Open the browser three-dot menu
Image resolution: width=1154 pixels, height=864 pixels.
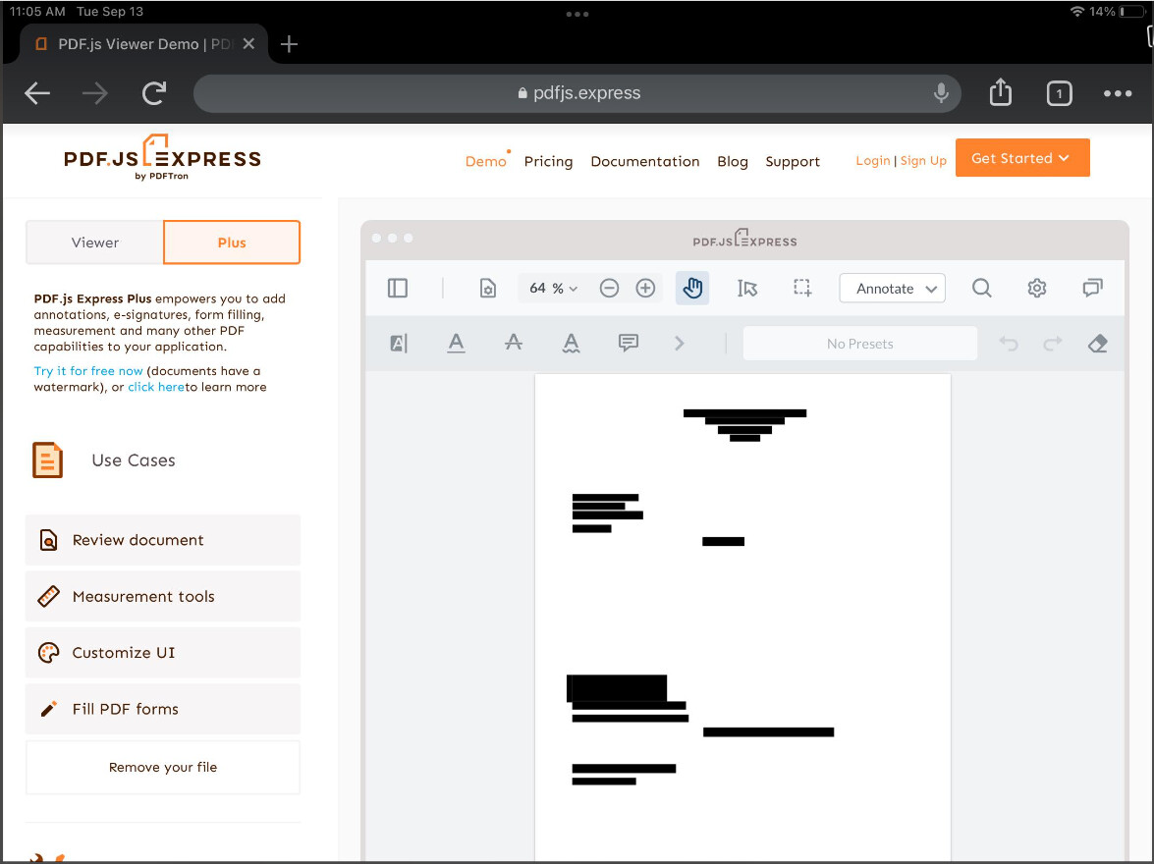(1118, 93)
